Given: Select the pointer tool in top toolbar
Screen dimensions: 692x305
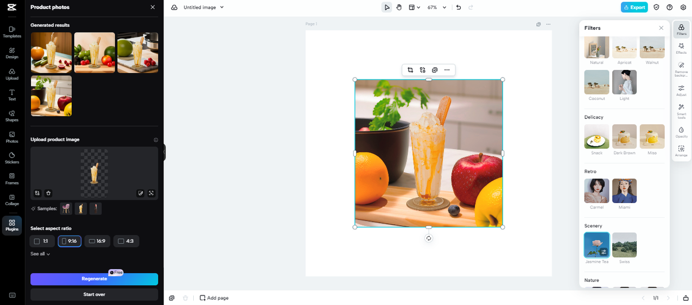Looking at the screenshot, I should pyautogui.click(x=386, y=8).
